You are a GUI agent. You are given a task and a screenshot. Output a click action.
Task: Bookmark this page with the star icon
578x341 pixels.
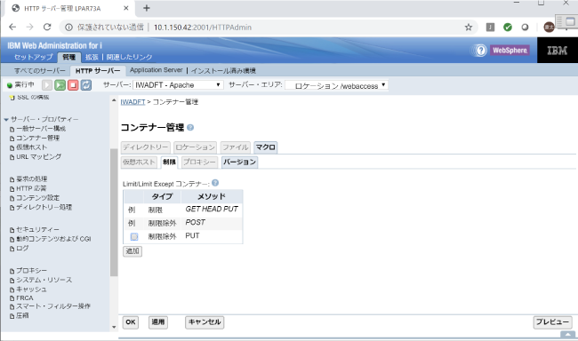pos(468,28)
